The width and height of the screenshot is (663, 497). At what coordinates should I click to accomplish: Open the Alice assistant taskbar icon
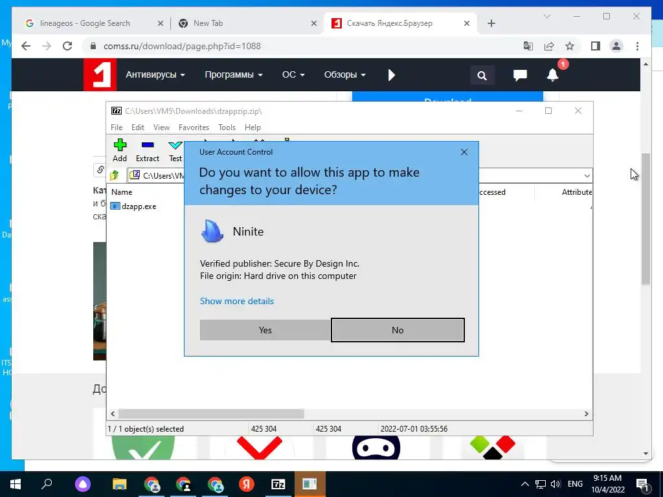pos(83,484)
